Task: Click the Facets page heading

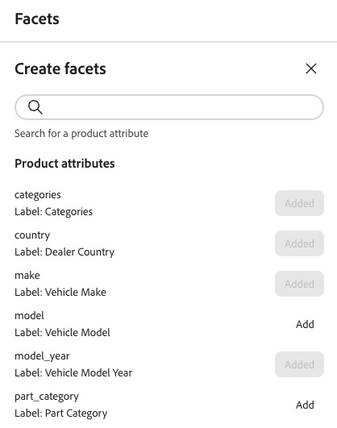Action: click(x=37, y=19)
